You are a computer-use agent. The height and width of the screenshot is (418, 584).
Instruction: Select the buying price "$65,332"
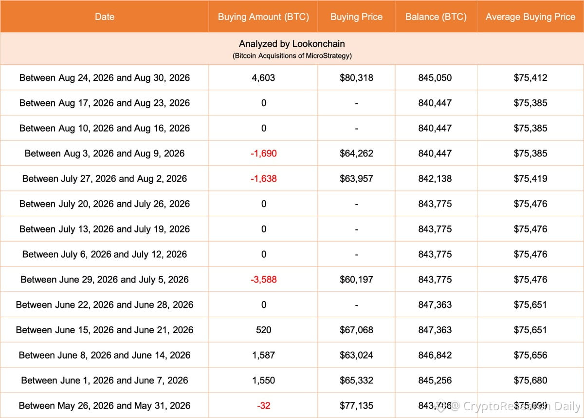coord(356,380)
